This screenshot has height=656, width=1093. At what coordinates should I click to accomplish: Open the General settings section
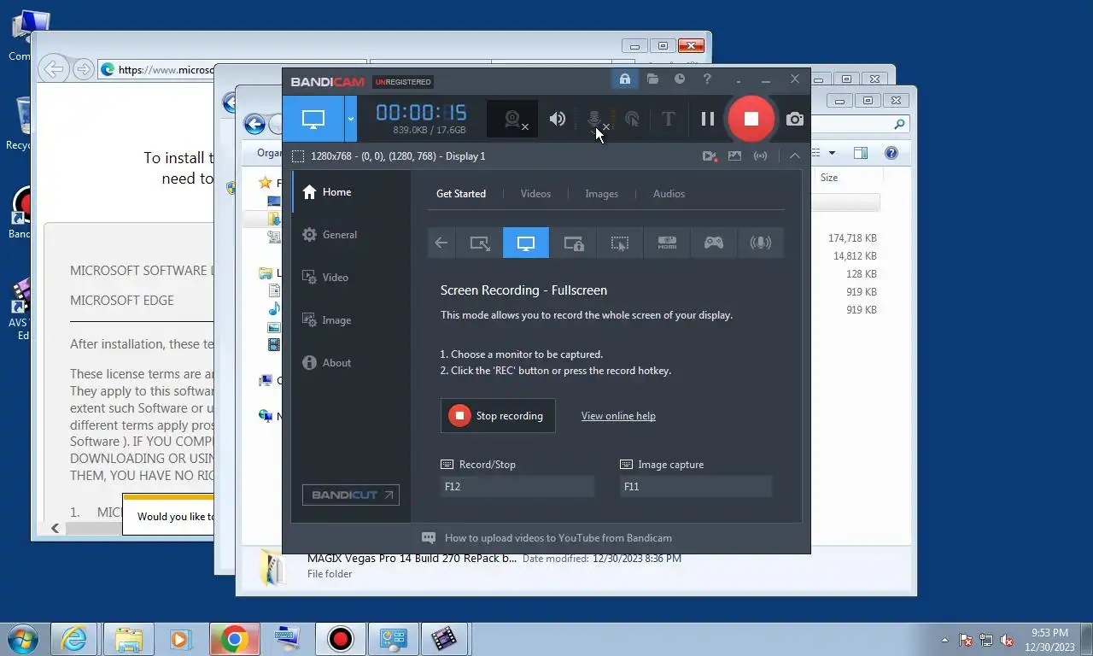click(351, 235)
